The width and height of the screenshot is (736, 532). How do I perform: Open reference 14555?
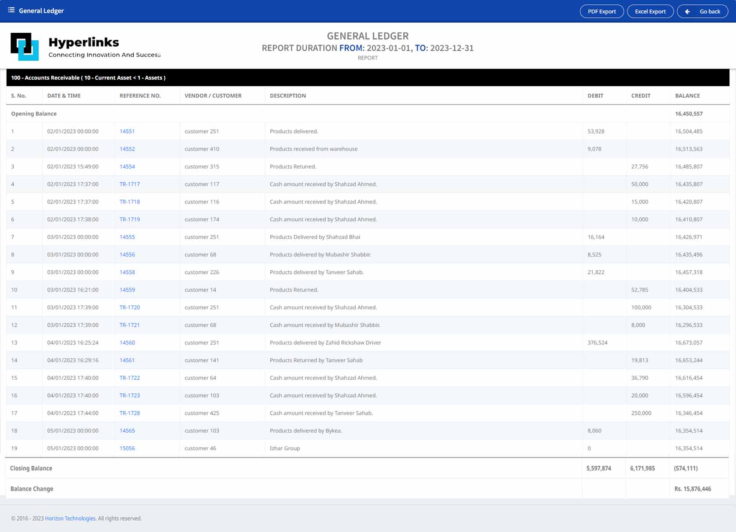[127, 237]
